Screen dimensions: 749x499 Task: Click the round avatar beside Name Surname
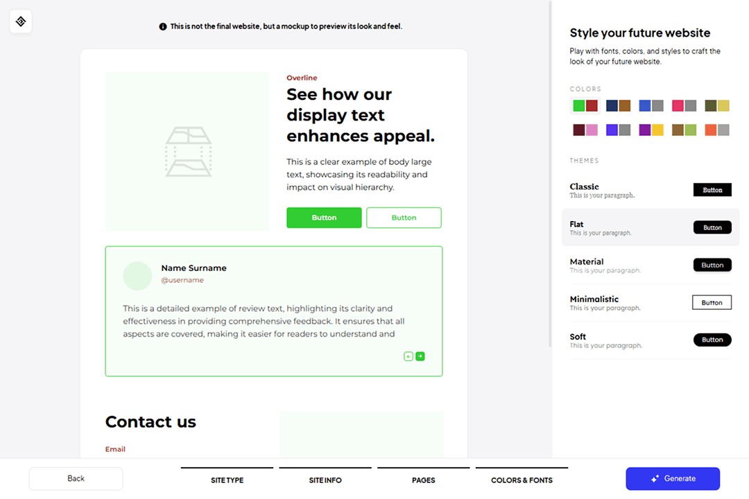[x=137, y=276]
